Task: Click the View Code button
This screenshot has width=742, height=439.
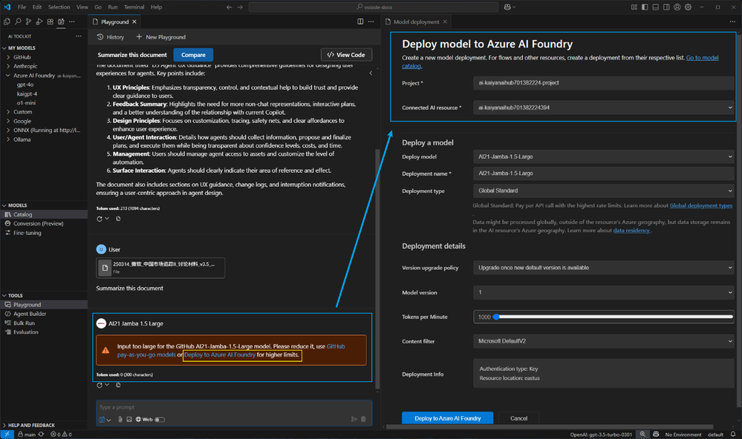Action: [346, 55]
